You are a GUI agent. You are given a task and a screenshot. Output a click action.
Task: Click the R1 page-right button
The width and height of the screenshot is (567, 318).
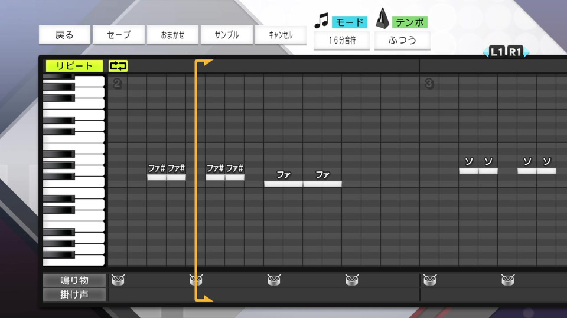[516, 52]
